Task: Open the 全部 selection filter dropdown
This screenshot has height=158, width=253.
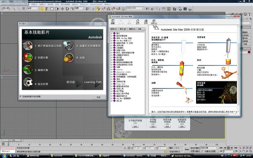Action: point(33,8)
